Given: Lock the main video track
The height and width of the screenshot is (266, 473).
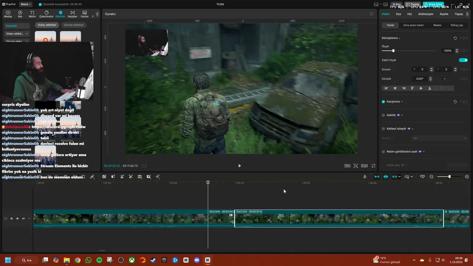Looking at the screenshot, I should (x=11, y=218).
